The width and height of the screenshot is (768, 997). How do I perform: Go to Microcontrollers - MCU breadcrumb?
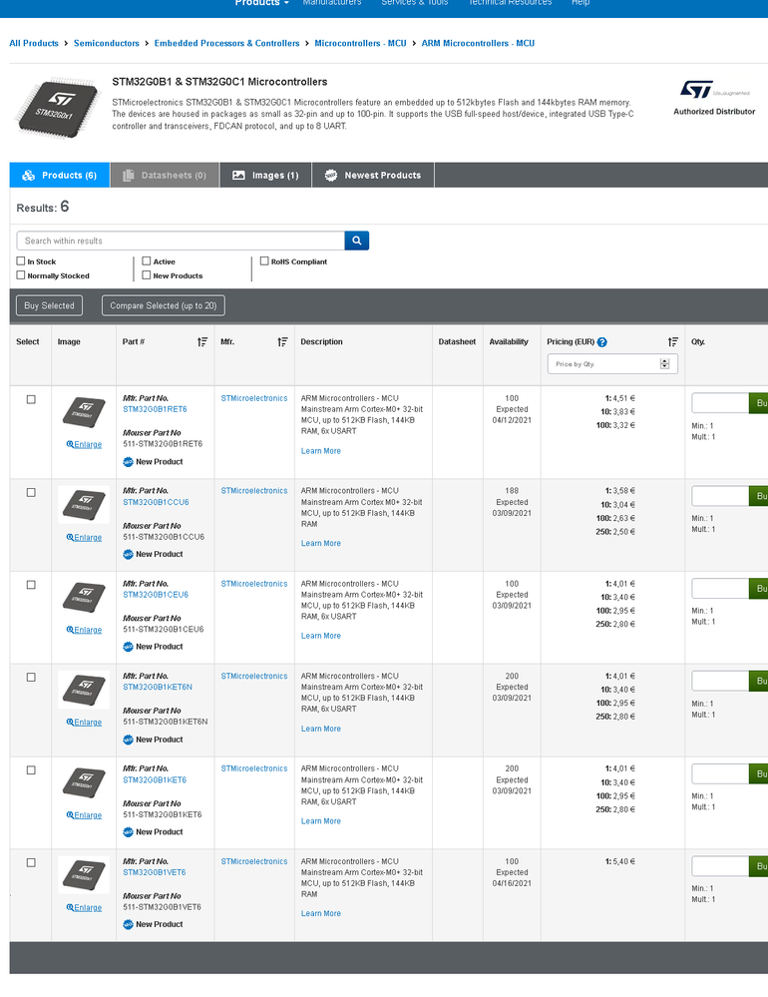tap(360, 43)
